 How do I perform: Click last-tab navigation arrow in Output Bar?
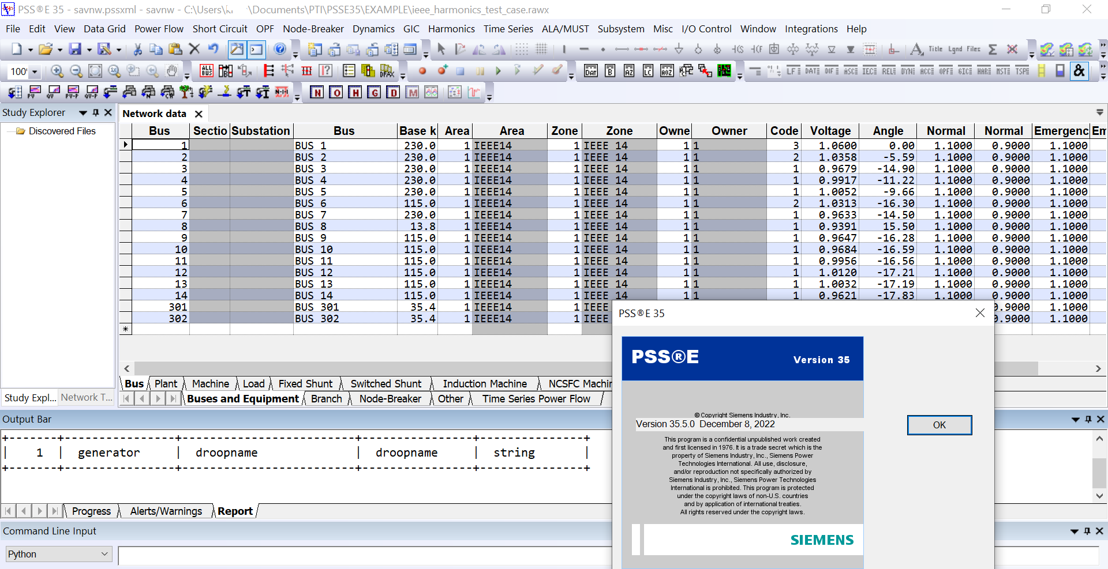(55, 511)
